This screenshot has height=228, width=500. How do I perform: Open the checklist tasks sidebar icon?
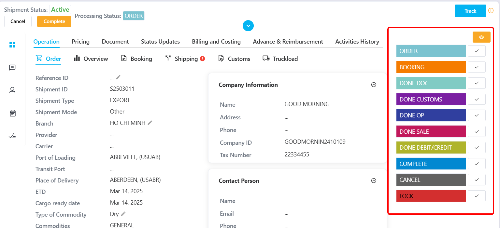(x=12, y=136)
